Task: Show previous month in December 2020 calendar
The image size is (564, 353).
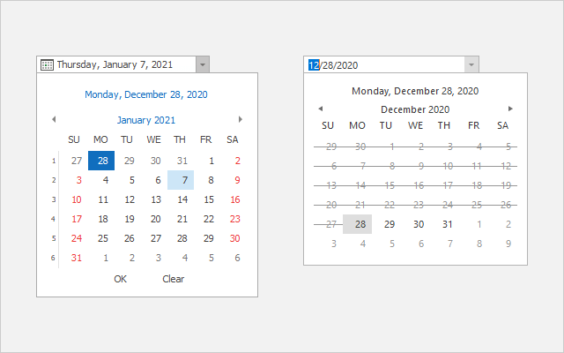Action: tap(319, 109)
